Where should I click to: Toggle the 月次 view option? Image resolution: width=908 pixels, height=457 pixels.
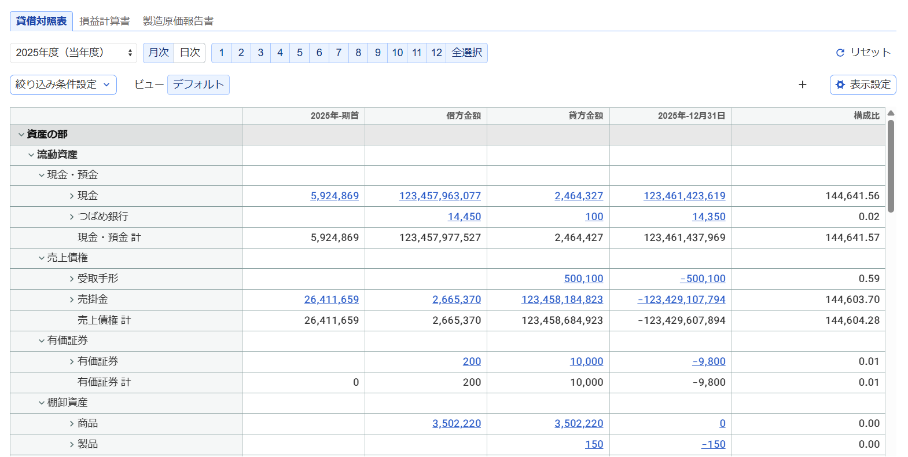tap(159, 53)
